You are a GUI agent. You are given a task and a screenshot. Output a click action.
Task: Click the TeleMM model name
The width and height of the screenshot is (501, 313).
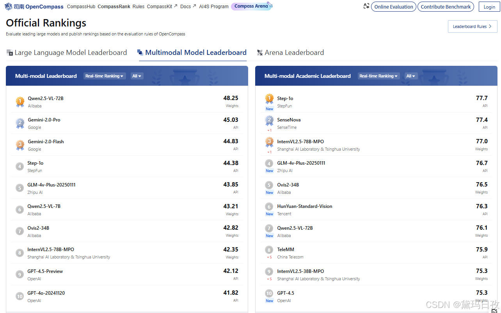point(286,250)
